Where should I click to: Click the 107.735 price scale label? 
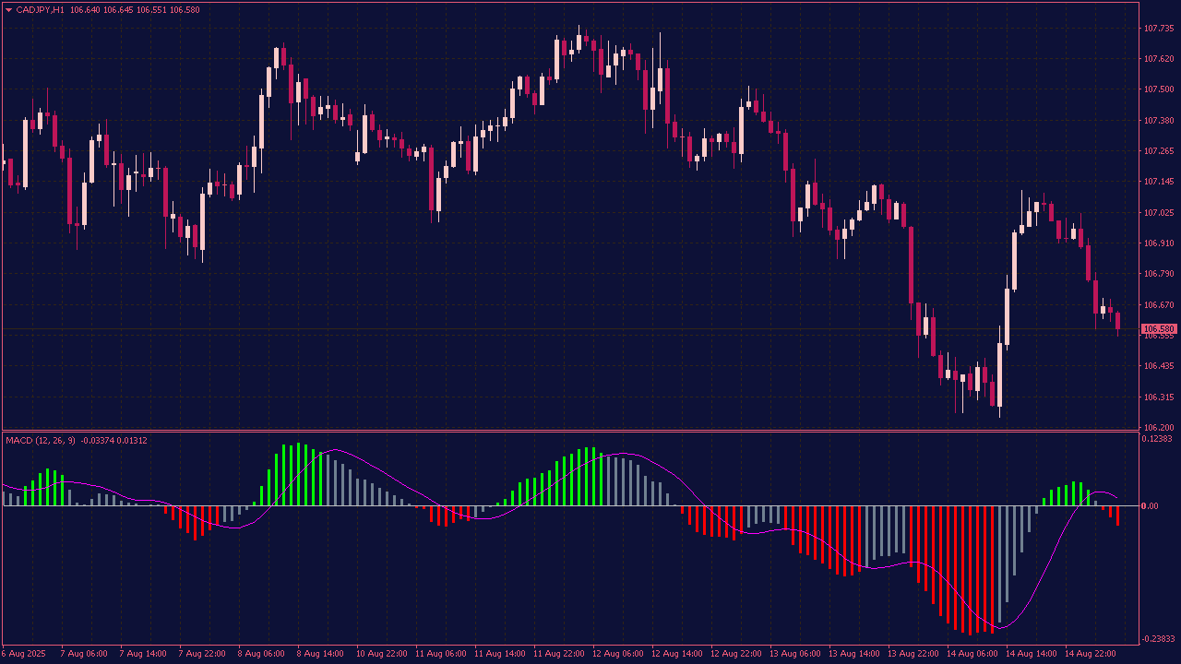click(x=1158, y=29)
